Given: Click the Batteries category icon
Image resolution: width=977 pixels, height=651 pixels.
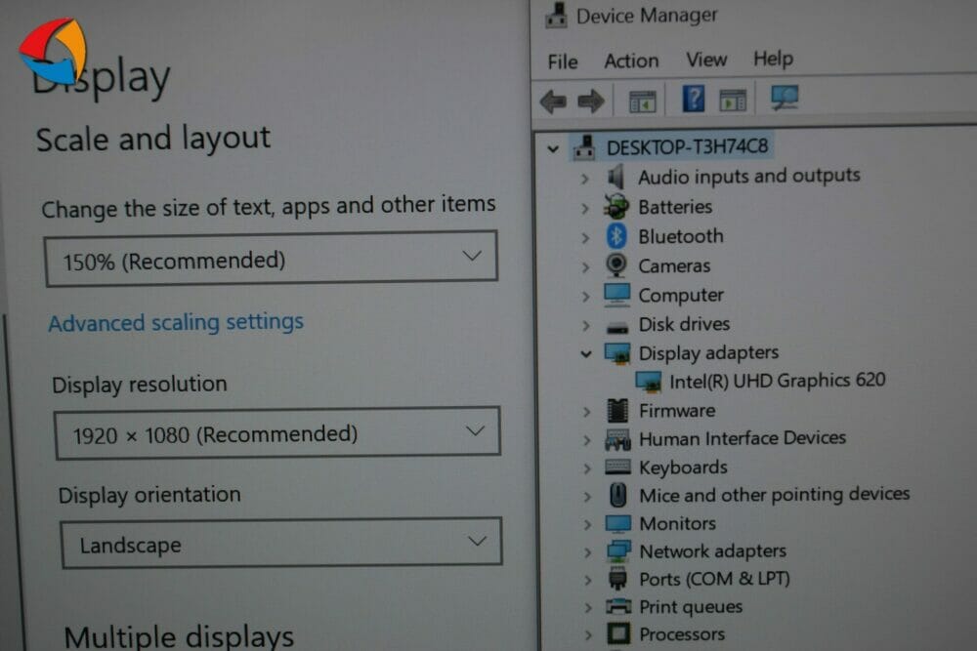Looking at the screenshot, I should pos(616,206).
